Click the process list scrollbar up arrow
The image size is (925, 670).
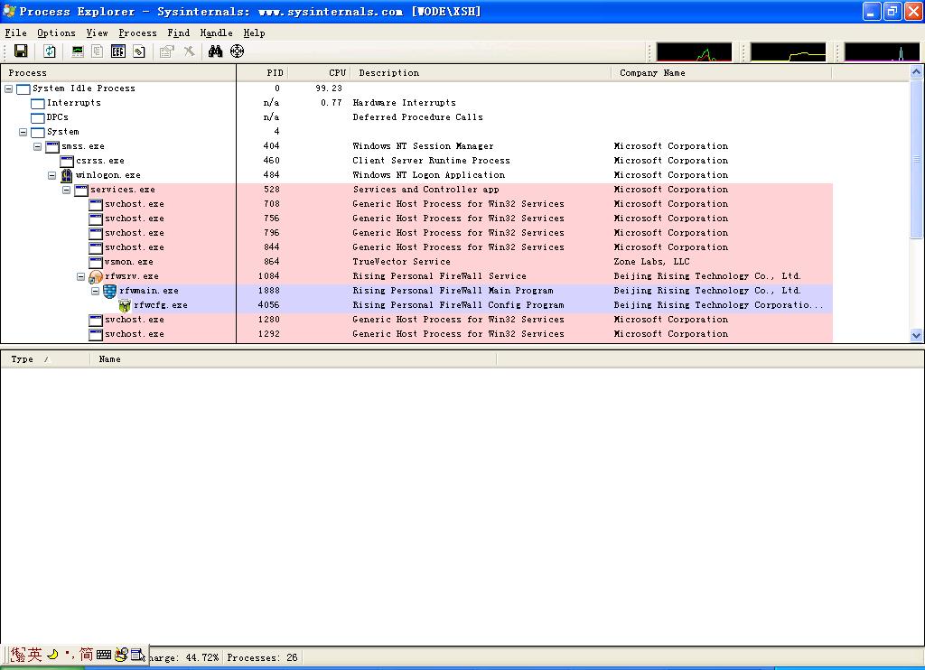click(916, 72)
